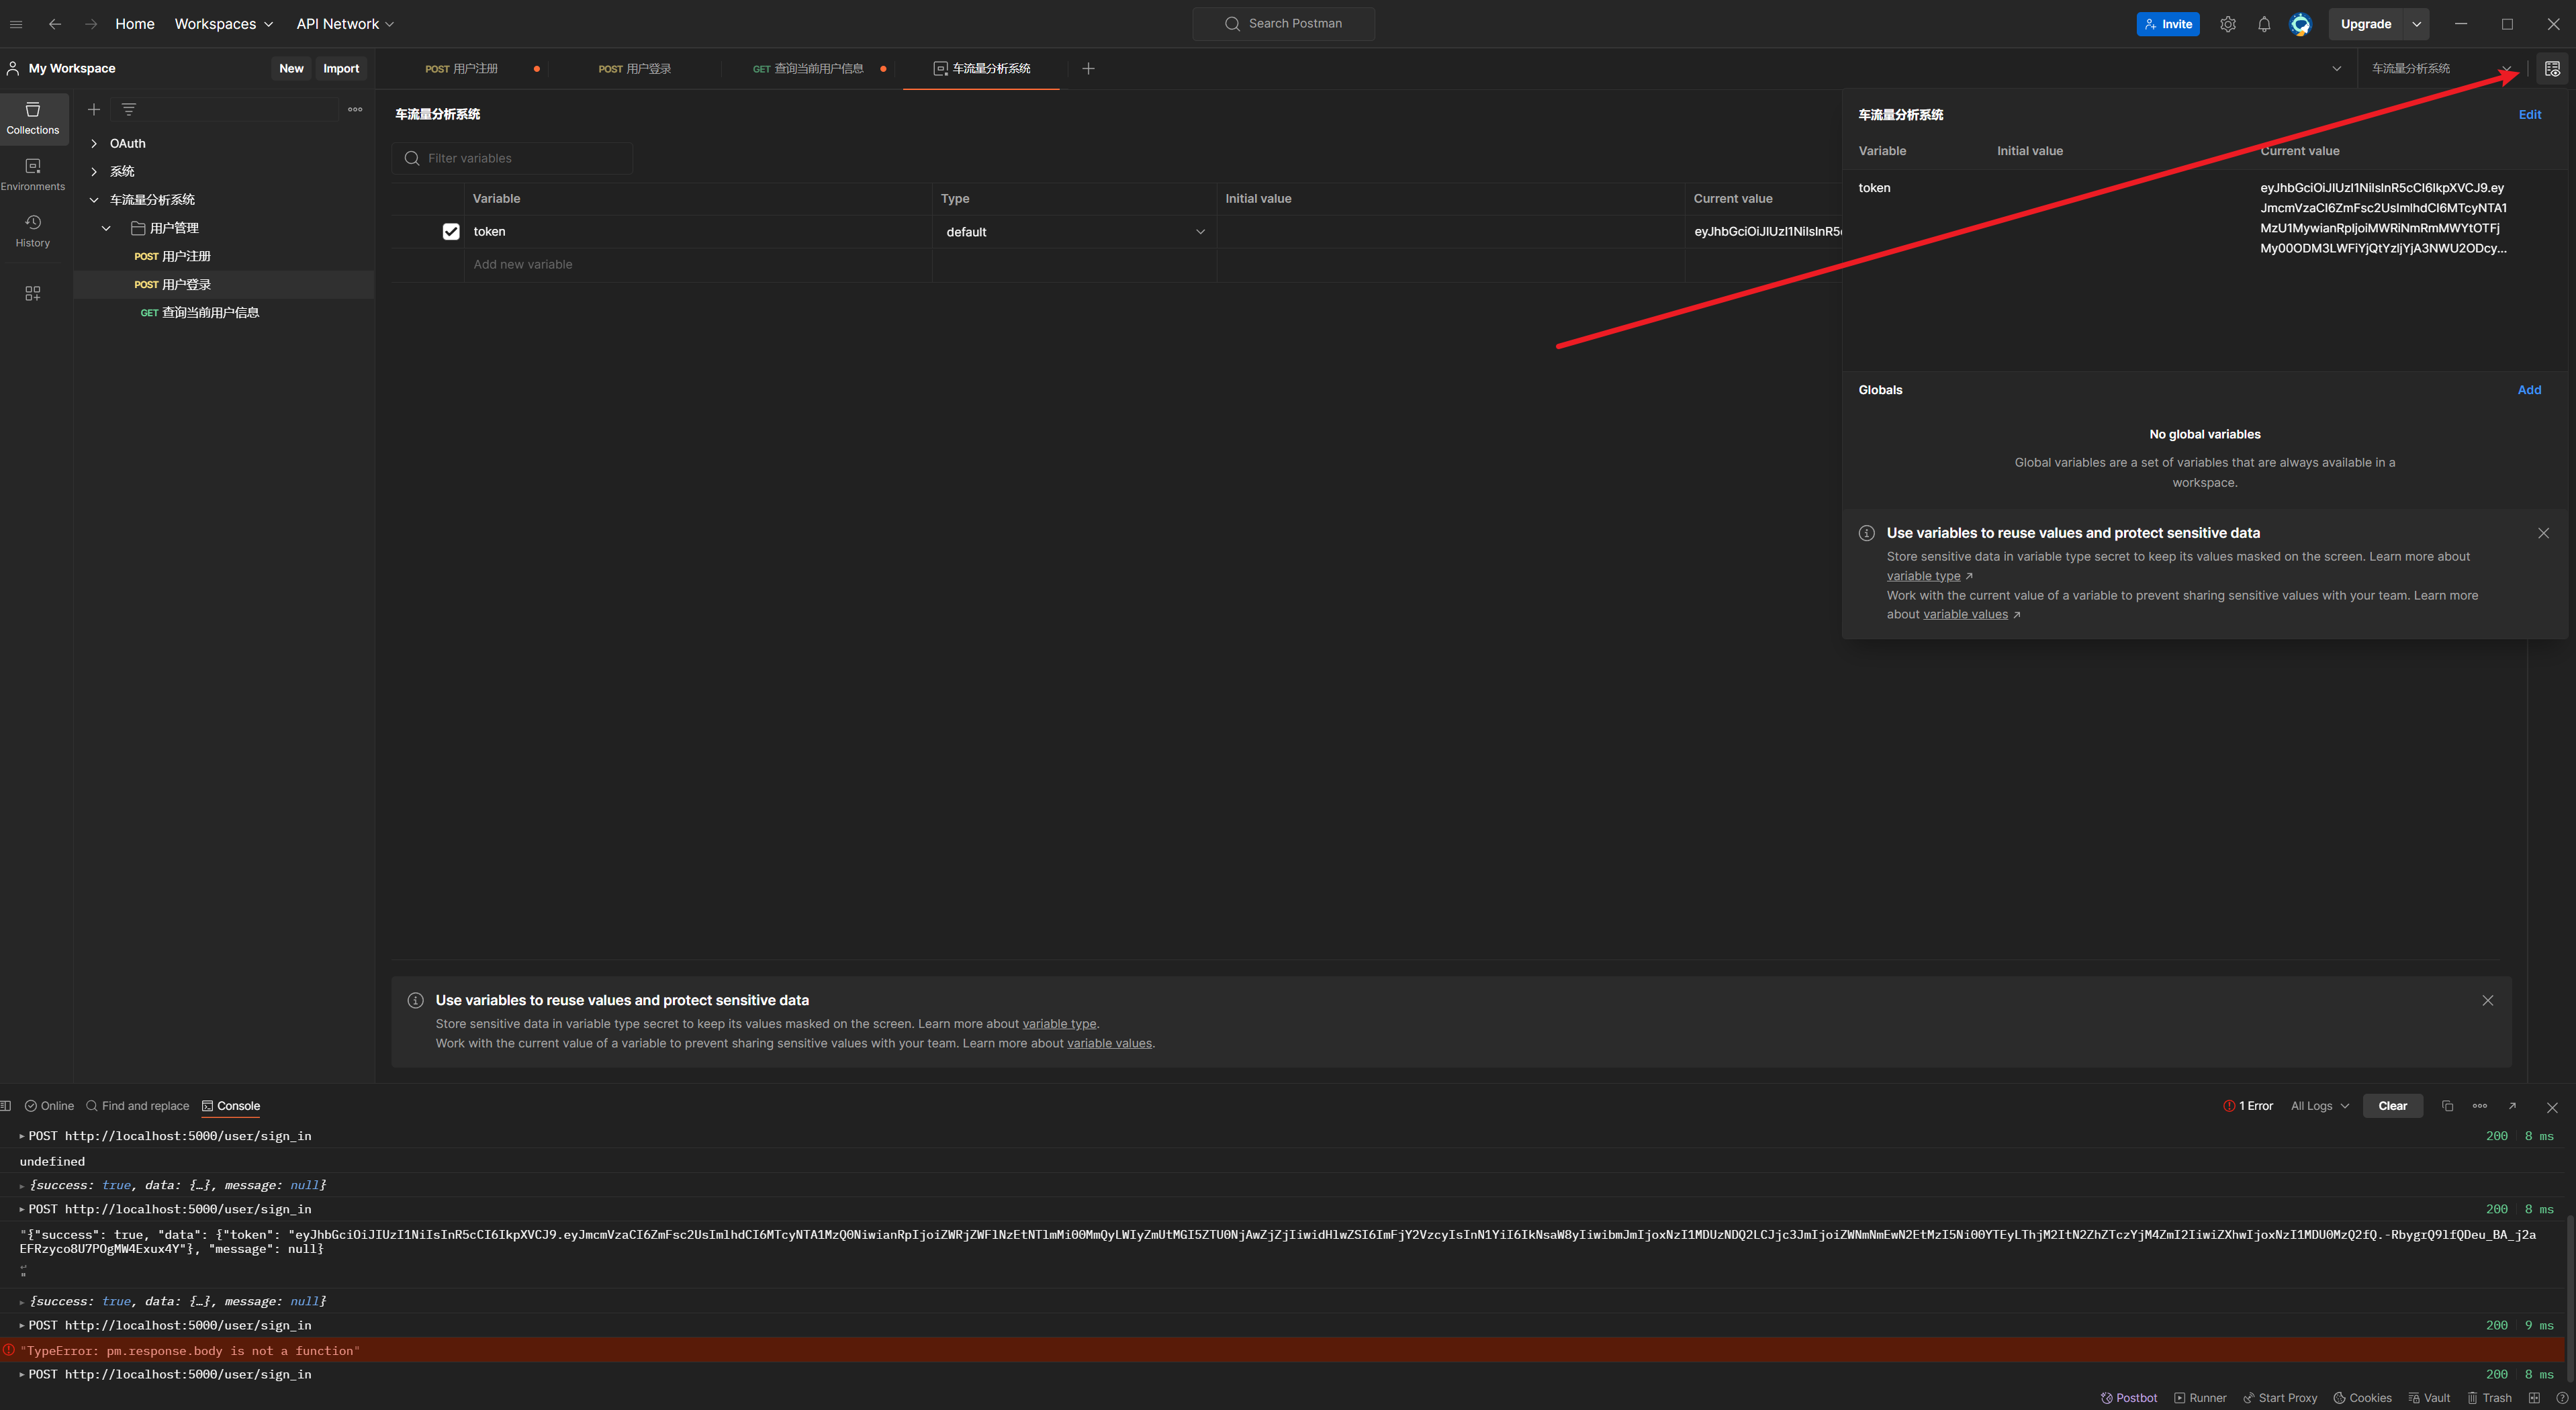
Task: Open the help icon in status bar
Action: [2562, 1398]
